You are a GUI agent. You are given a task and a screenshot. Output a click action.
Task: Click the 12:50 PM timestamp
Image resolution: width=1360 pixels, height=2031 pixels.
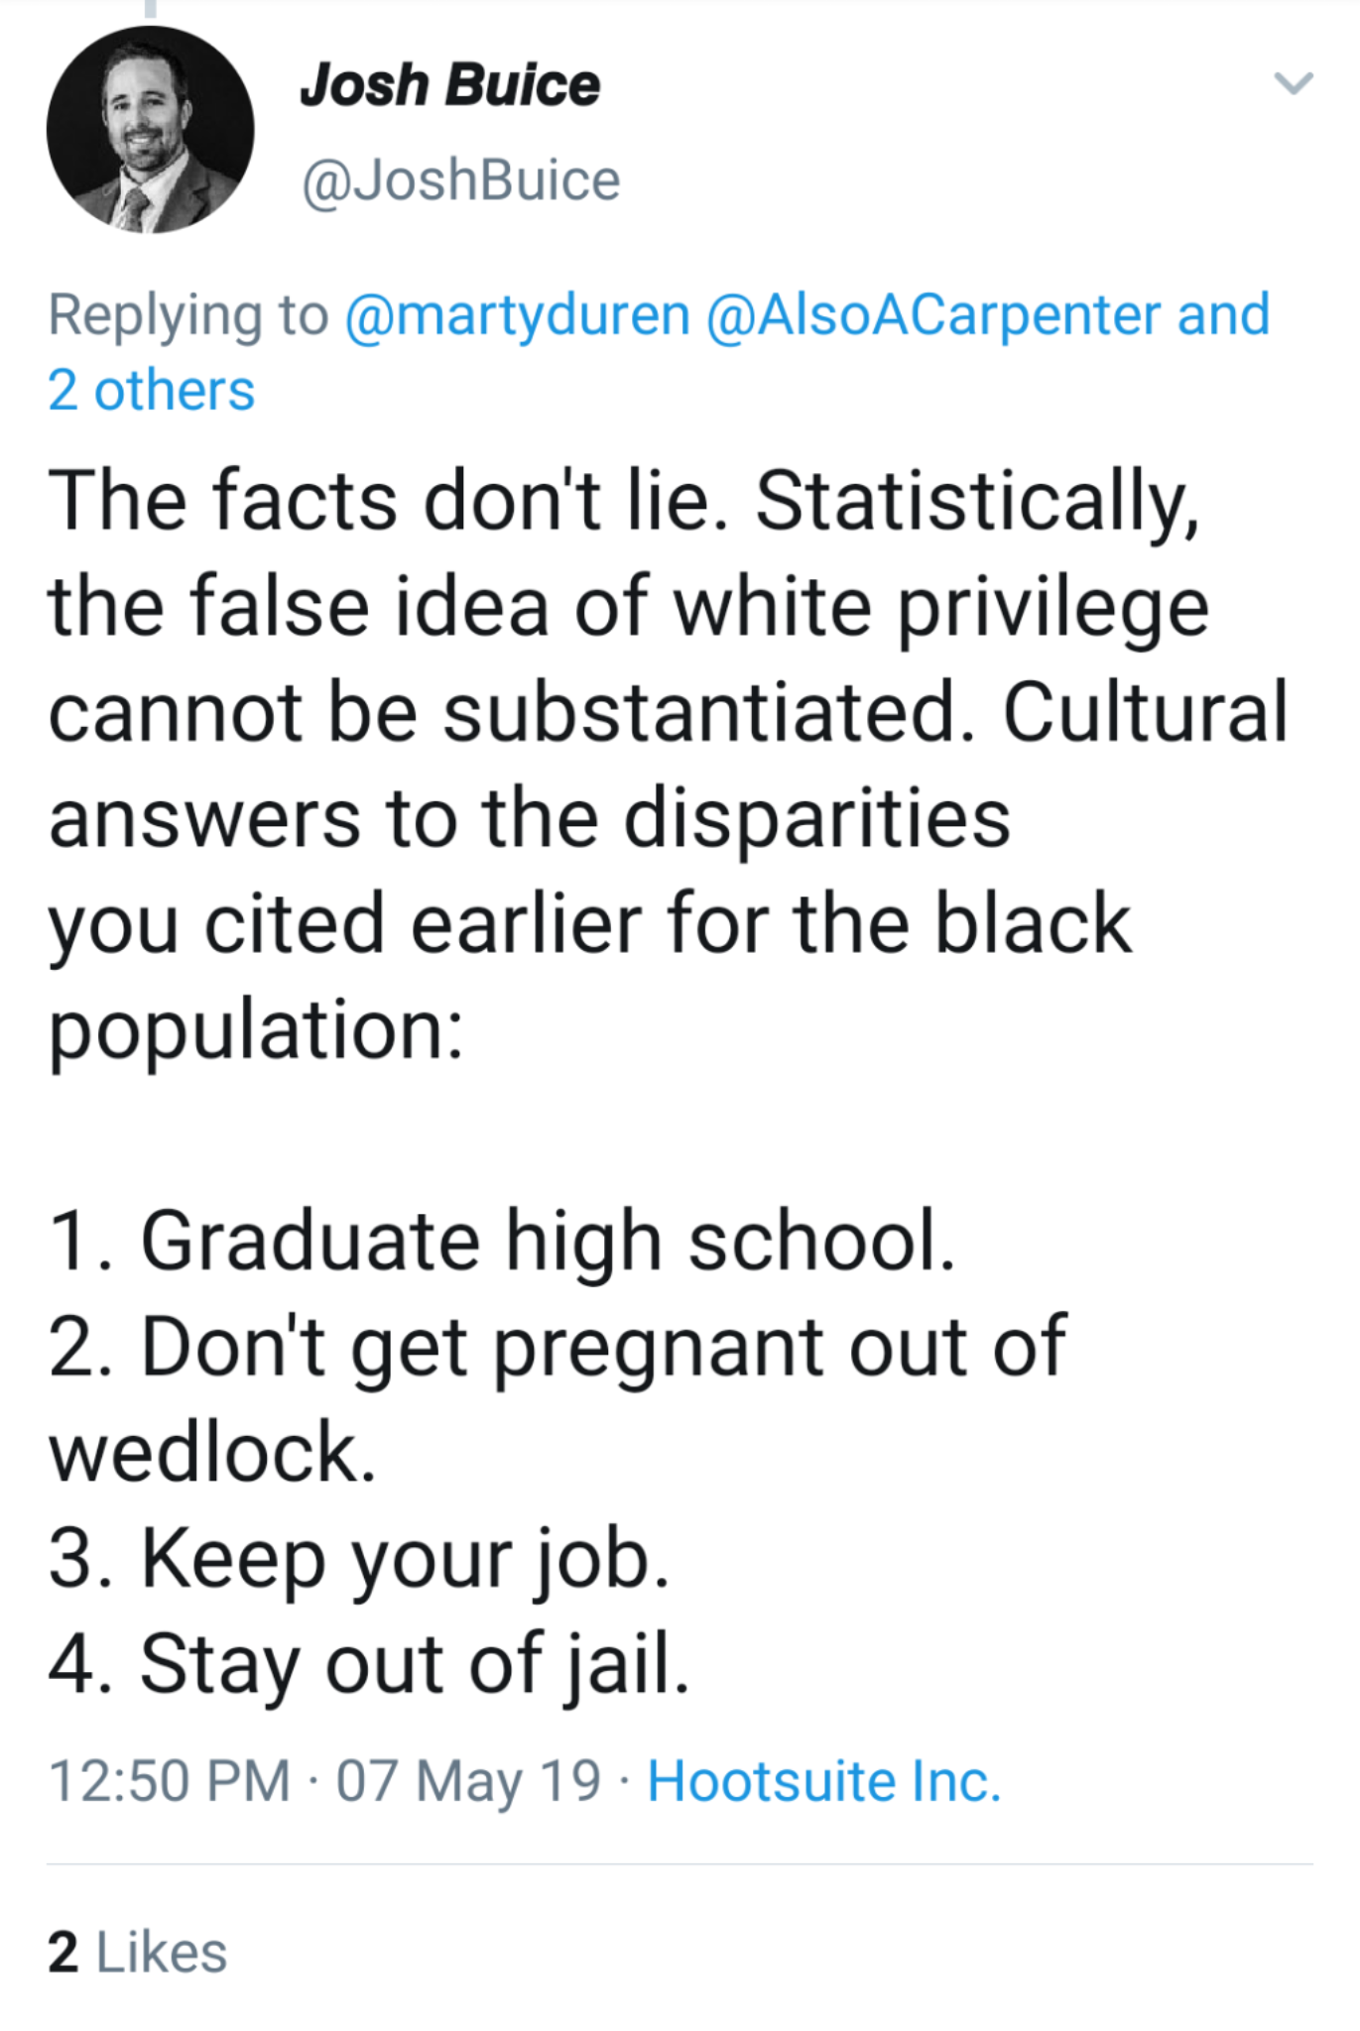[x=169, y=1780]
